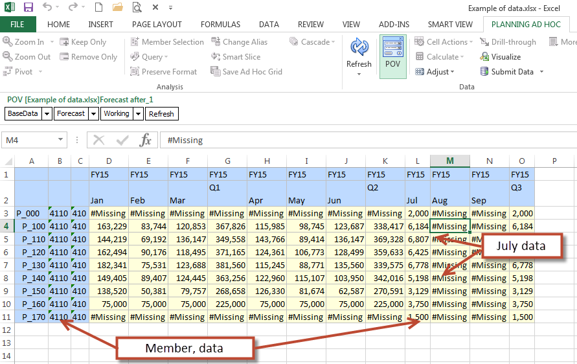Open the Calculate menu
577x364 pixels.
click(439, 57)
